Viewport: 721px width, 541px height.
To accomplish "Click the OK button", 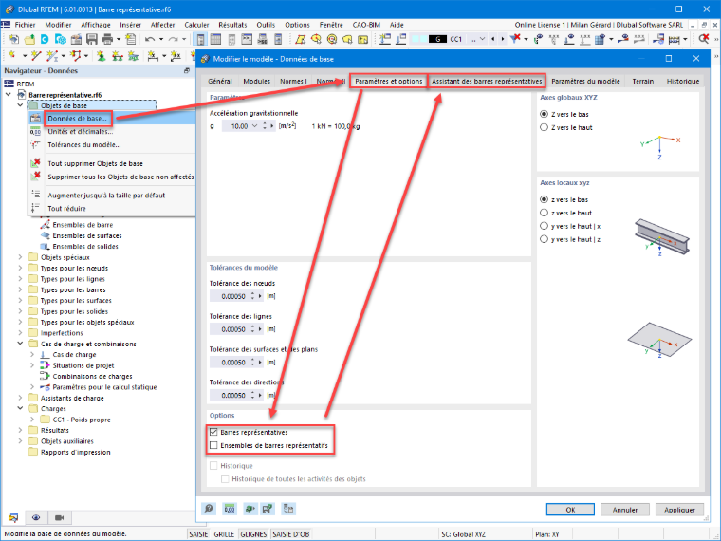I will coord(570,510).
